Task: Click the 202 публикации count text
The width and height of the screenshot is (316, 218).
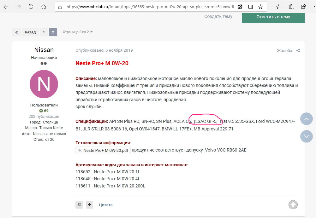Action: pyautogui.click(x=44, y=117)
